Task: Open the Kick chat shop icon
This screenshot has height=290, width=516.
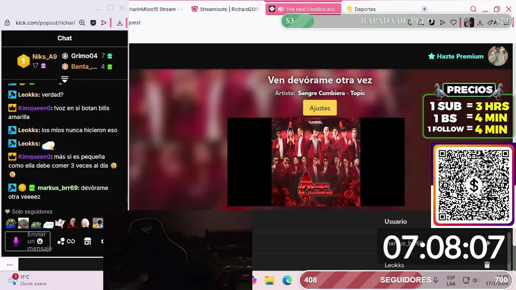Action: pyautogui.click(x=88, y=241)
